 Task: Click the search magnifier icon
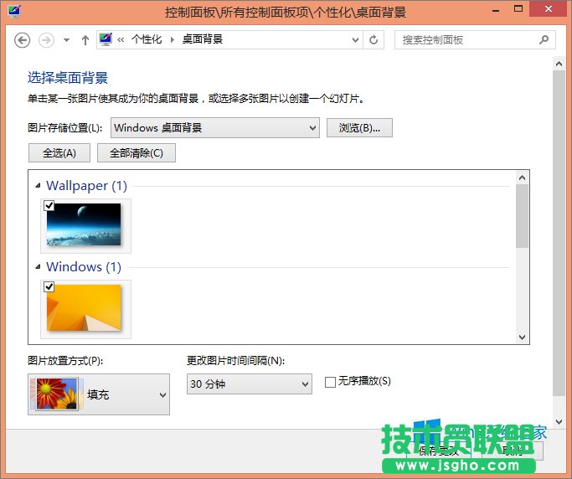click(x=544, y=39)
